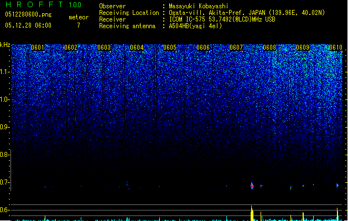348x221 pixels.
Task: Click the 0.9 kHz axis label
Action: tap(5, 127)
